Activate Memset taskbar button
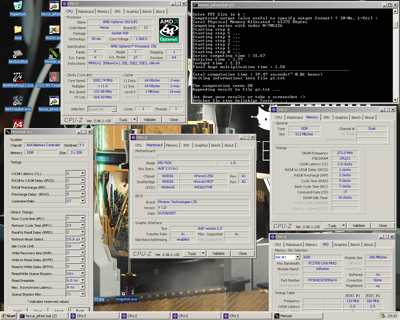 (298, 316)
